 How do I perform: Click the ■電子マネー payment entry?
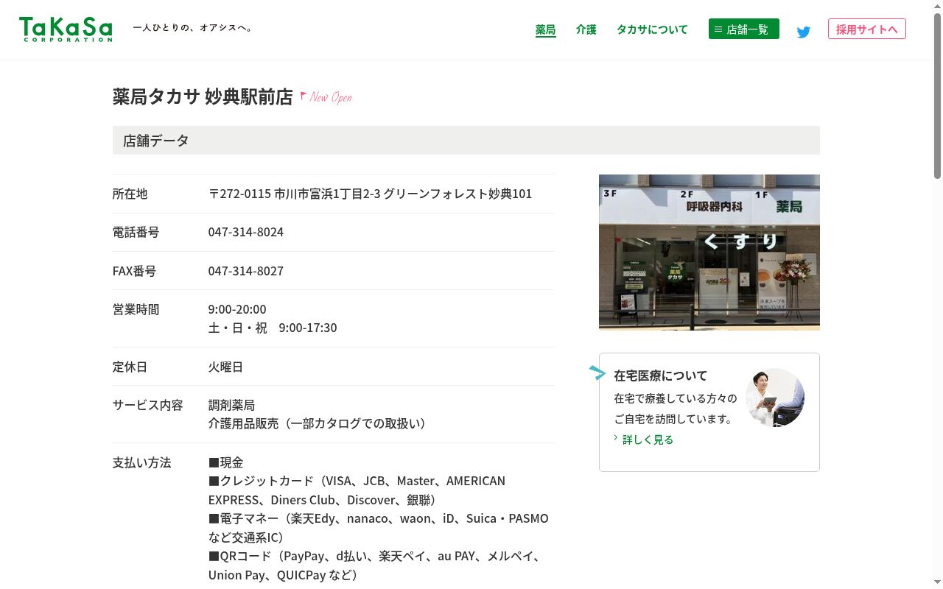coord(379,528)
